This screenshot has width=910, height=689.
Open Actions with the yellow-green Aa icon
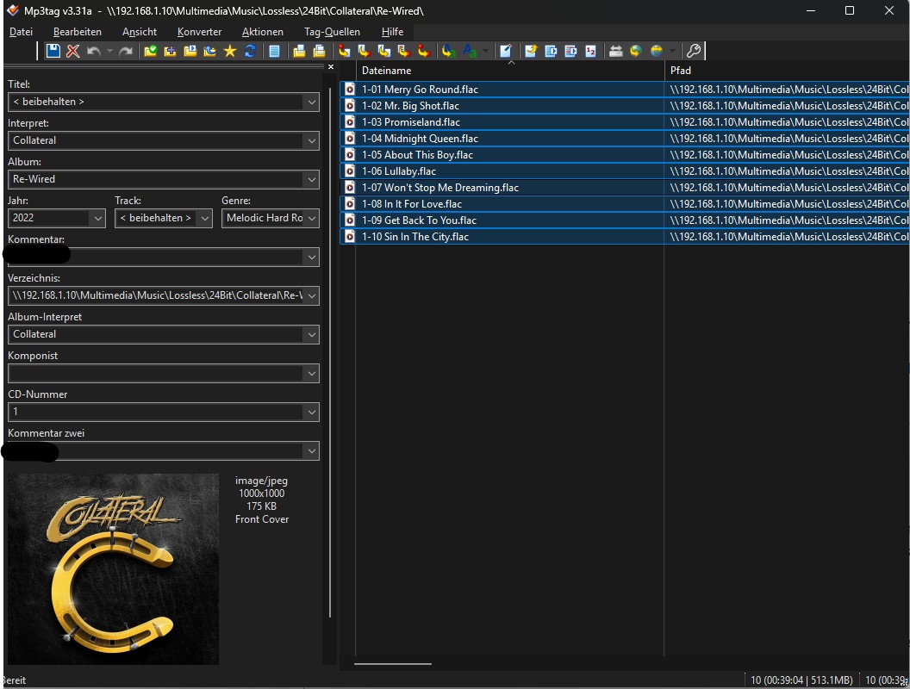pyautogui.click(x=448, y=51)
